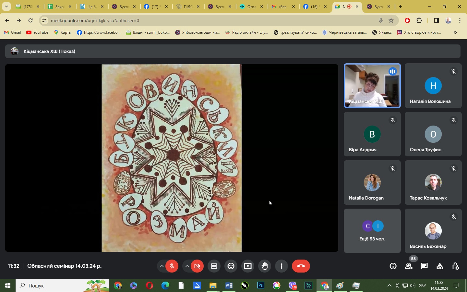This screenshot has width=467, height=292.
Task: Toggle the Chrome side panel
Action: click(437, 20)
